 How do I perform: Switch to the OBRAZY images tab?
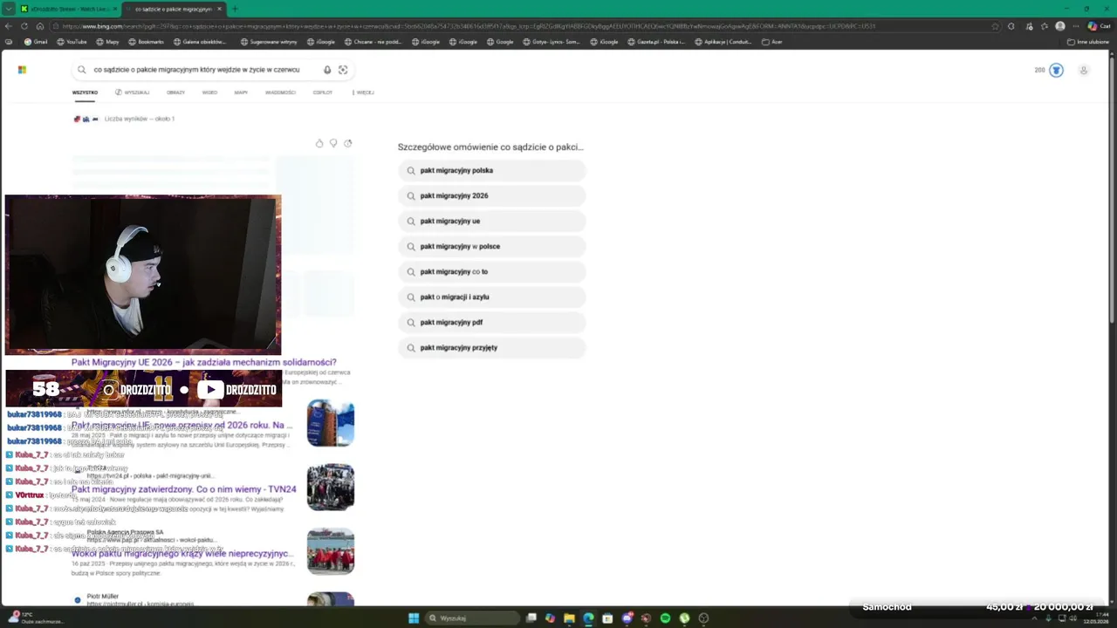click(175, 92)
